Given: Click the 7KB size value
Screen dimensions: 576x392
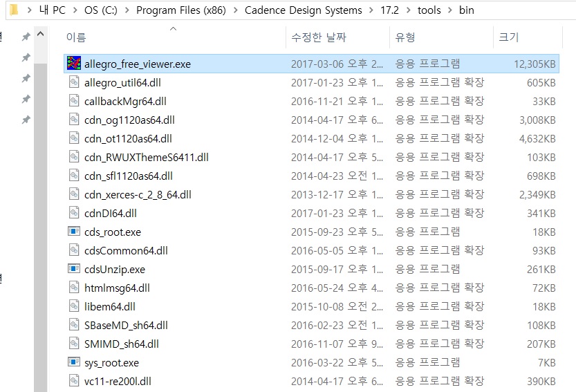Looking at the screenshot, I should pyautogui.click(x=546, y=363).
